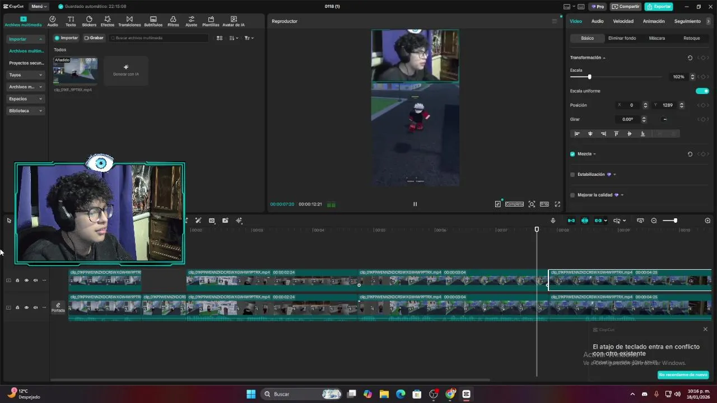Select the Eliminar fondo sub-tab

point(622,38)
